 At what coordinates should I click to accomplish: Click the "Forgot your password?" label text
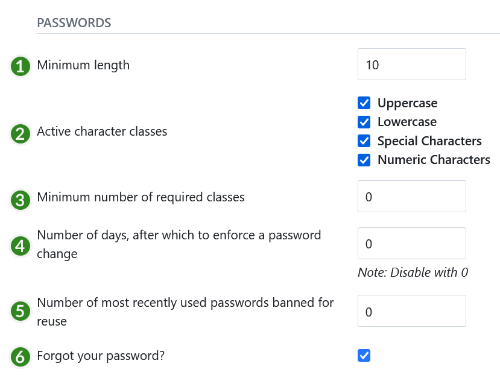pyautogui.click(x=101, y=356)
